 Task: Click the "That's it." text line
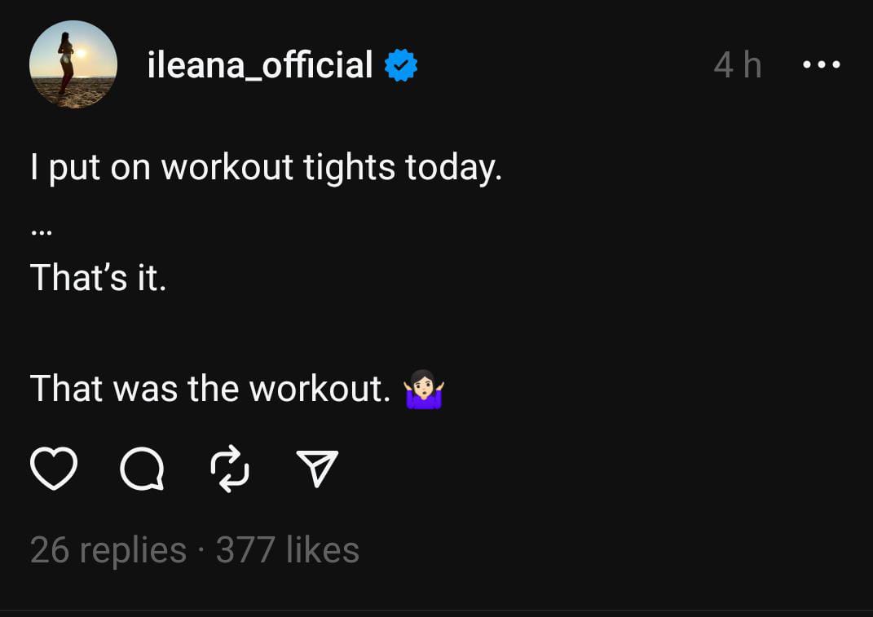coord(98,278)
